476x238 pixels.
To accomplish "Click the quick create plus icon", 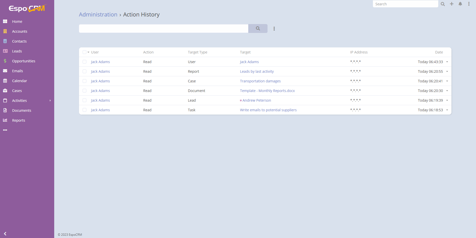I will (452, 4).
